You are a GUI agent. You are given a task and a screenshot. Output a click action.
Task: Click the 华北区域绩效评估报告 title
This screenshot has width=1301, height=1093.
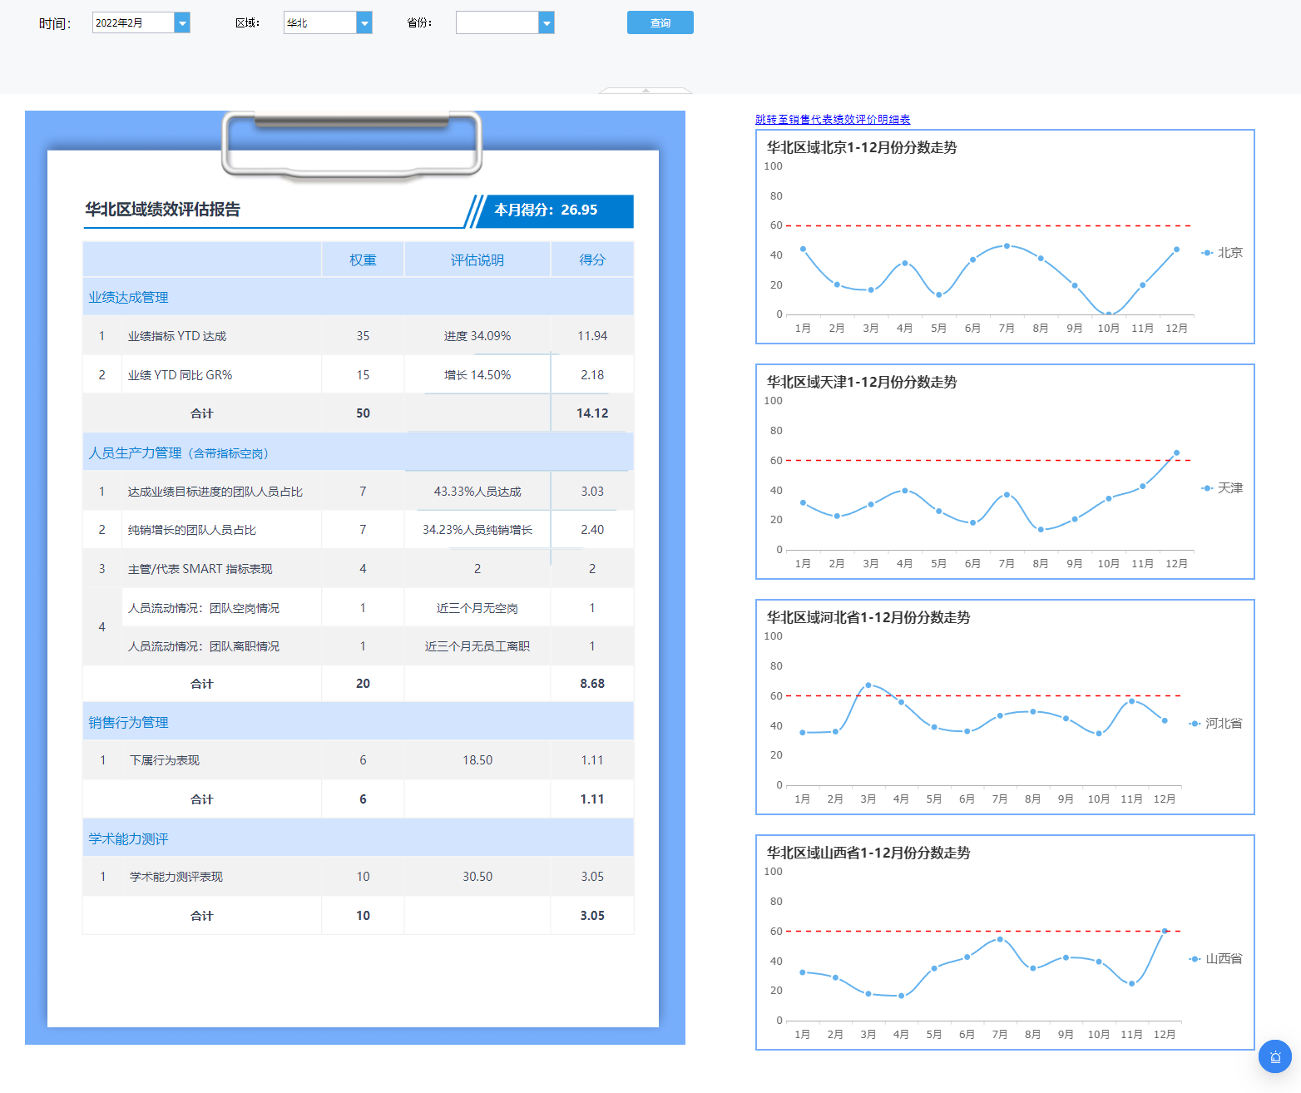[x=162, y=210]
